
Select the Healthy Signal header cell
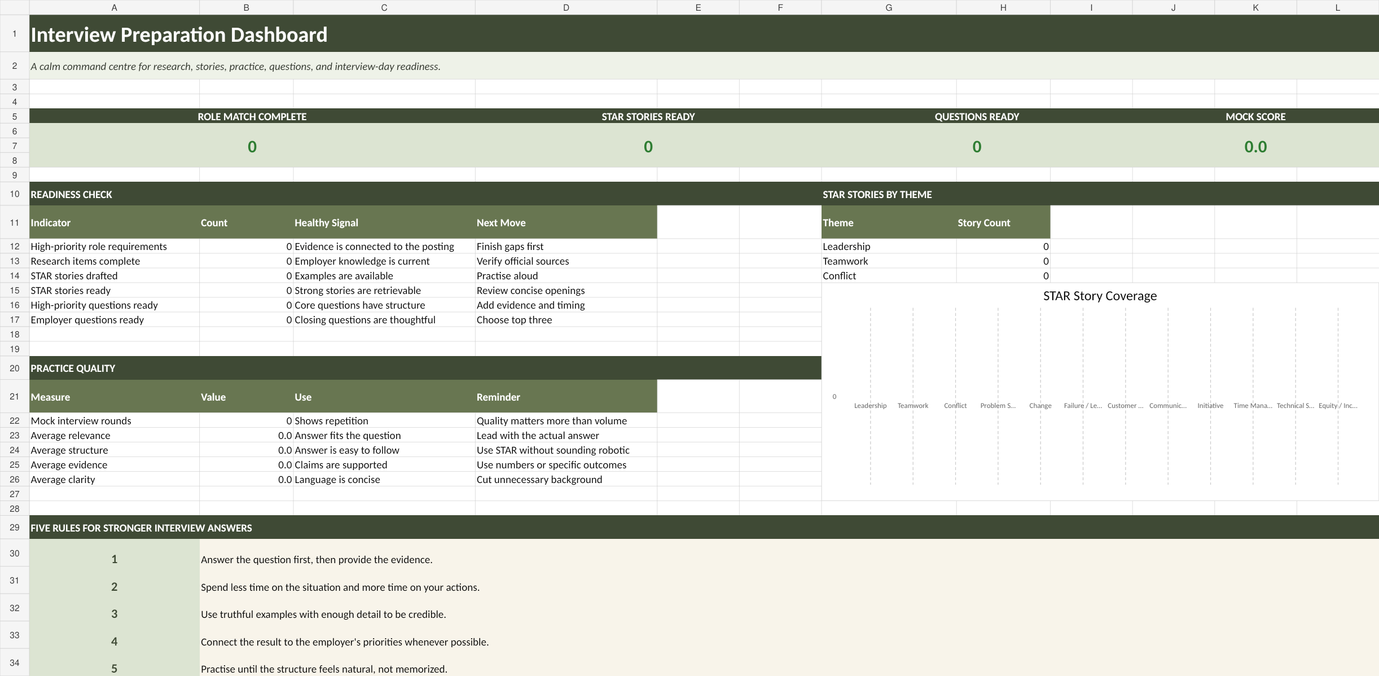(384, 222)
